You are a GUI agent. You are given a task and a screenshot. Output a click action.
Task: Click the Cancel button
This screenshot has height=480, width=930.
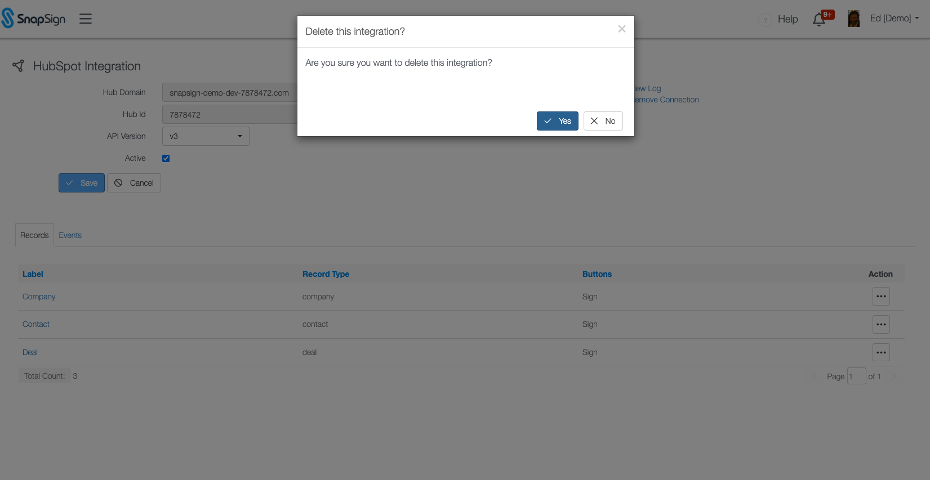pyautogui.click(x=134, y=183)
